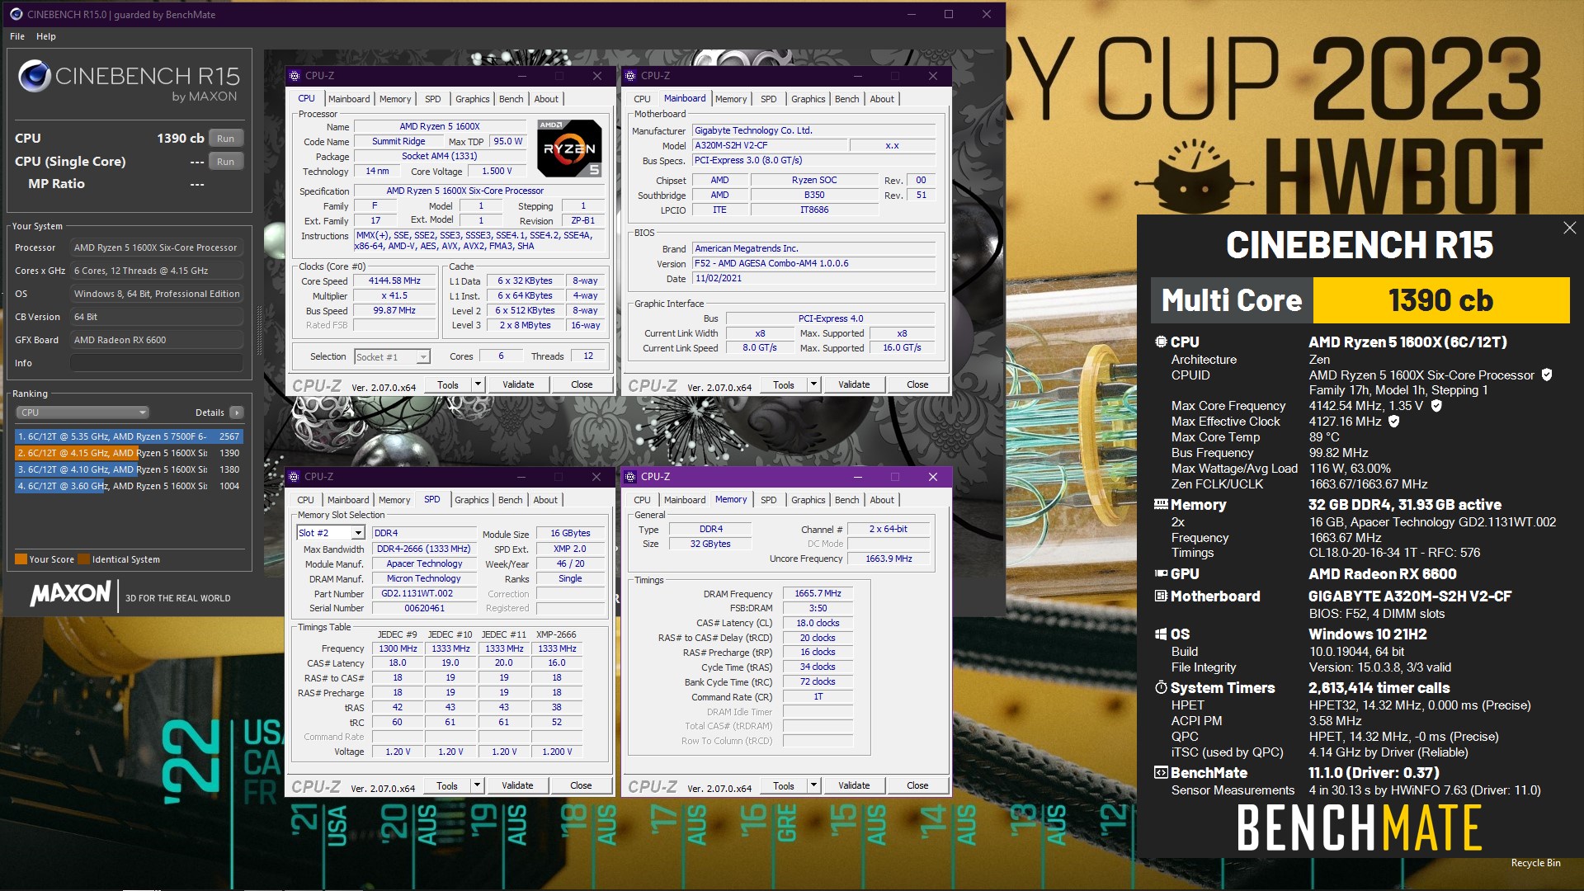The image size is (1584, 891).
Task: Click the System Timers clock icon
Action: [1161, 687]
